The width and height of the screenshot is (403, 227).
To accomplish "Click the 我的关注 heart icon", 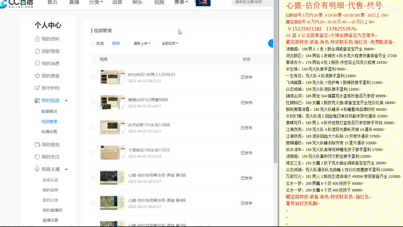I will [37, 157].
